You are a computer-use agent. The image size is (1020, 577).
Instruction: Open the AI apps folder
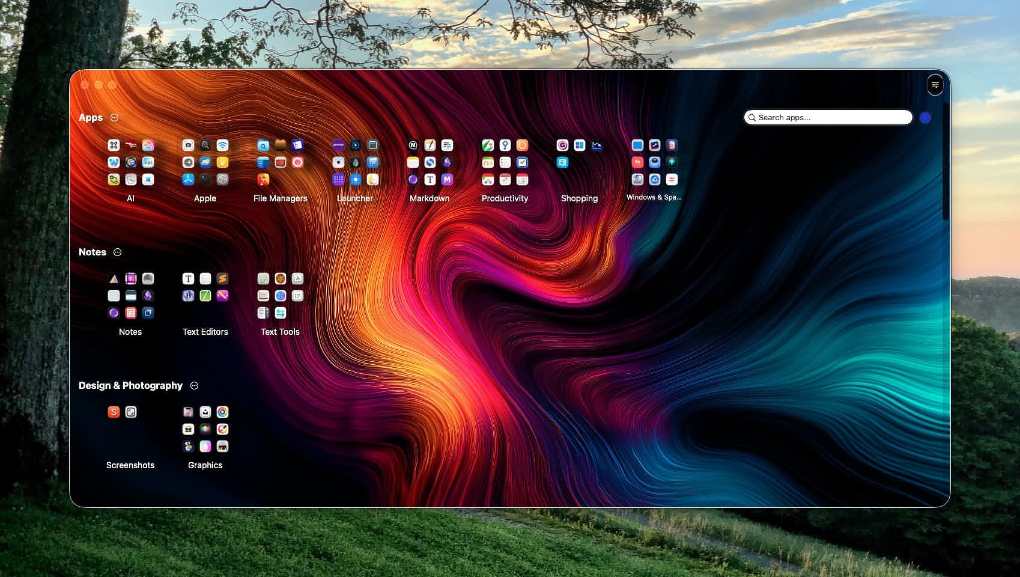point(130,163)
